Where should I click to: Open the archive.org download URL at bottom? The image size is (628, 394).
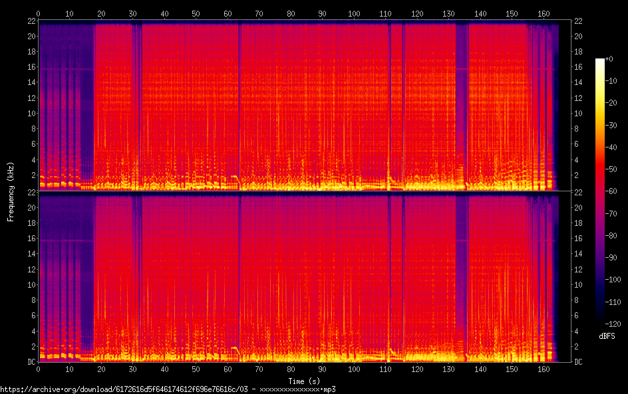pos(168,389)
